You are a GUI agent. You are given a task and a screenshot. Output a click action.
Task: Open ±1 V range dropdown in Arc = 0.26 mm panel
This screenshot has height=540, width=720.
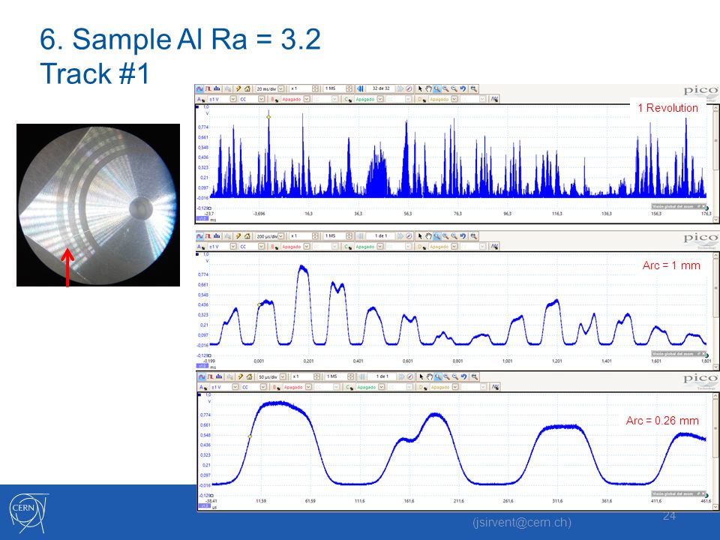pos(235,387)
